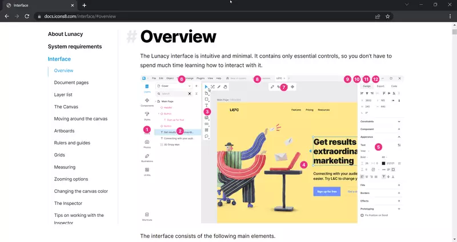
Task: View site information via the lock icon
Action: [39, 17]
